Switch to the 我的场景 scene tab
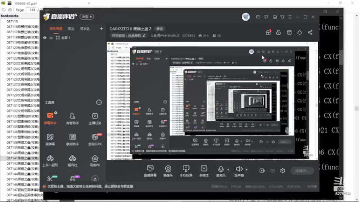This screenshot has height=202, width=359. 56,29
